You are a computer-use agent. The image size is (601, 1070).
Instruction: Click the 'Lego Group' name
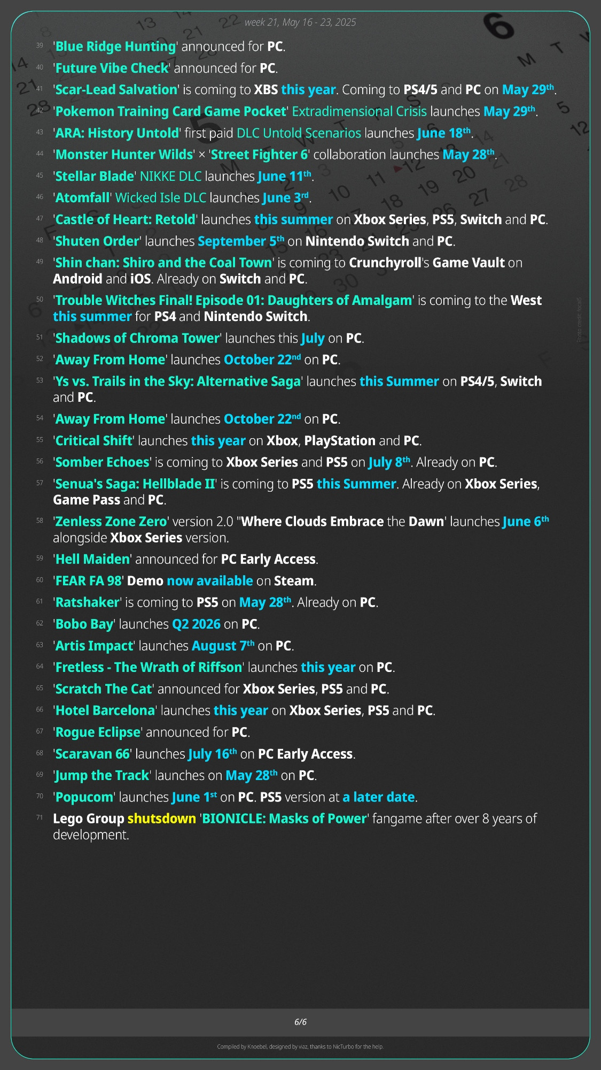[89, 819]
